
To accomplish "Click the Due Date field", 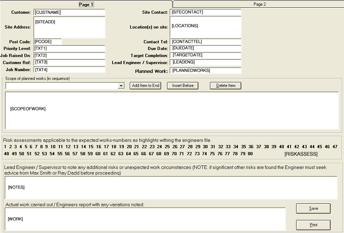I will pyautogui.click(x=205, y=48).
